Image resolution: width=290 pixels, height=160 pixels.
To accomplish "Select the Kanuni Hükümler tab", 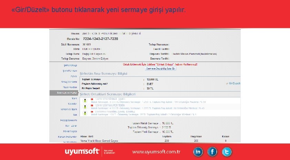I will tap(68, 137).
